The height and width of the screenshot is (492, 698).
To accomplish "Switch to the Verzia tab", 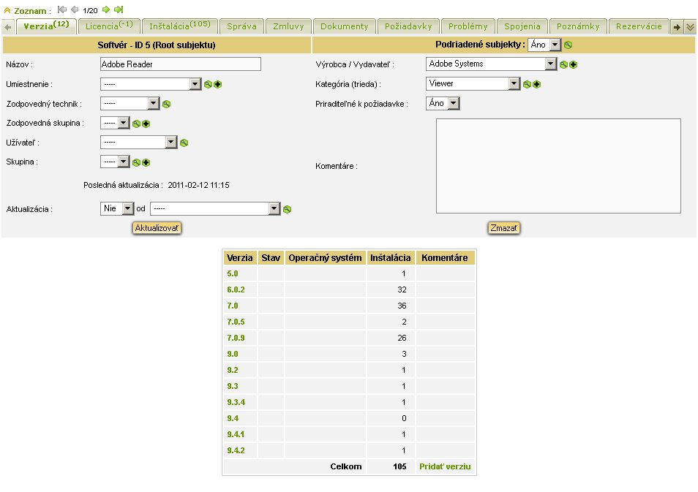I will click(47, 26).
